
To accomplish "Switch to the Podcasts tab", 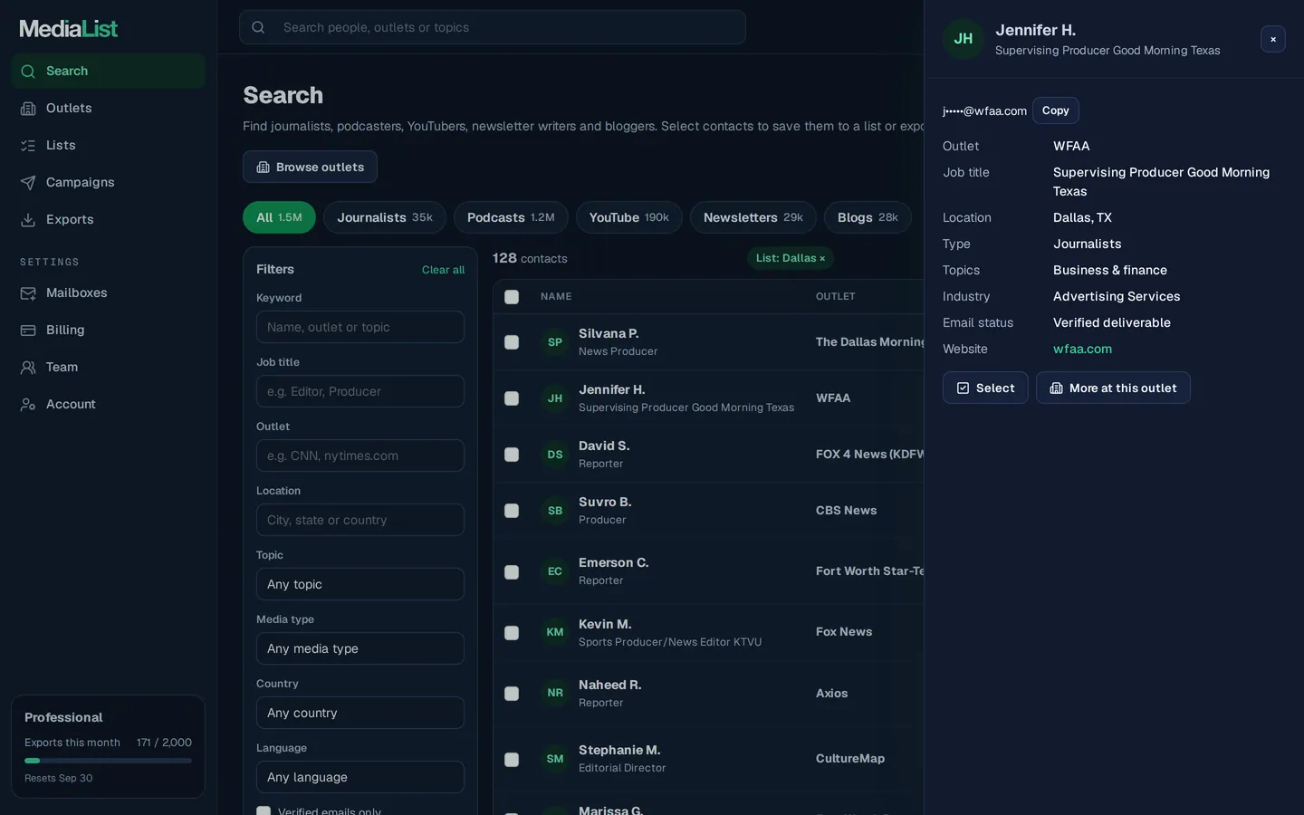I will (511, 217).
